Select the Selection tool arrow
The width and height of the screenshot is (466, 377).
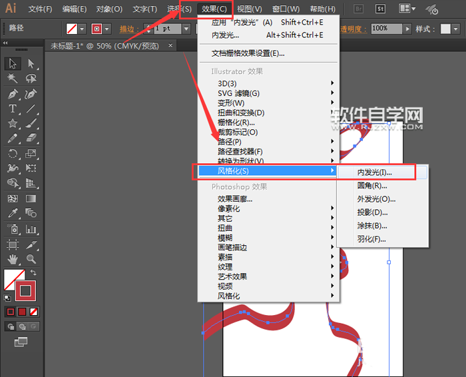[x=12, y=64]
